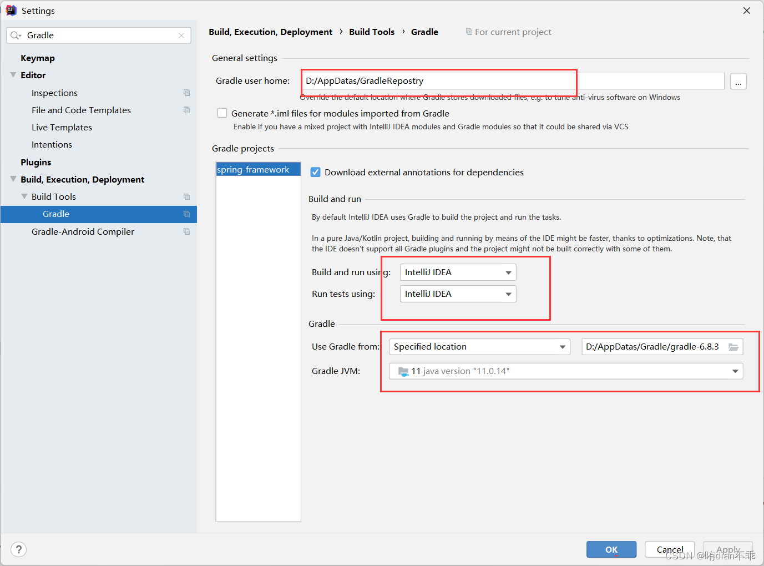Open Plugins settings page

click(x=36, y=162)
